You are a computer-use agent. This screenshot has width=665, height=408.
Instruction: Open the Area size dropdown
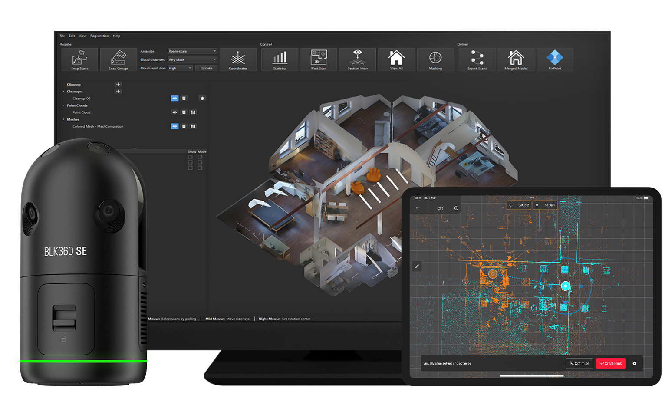click(x=192, y=51)
